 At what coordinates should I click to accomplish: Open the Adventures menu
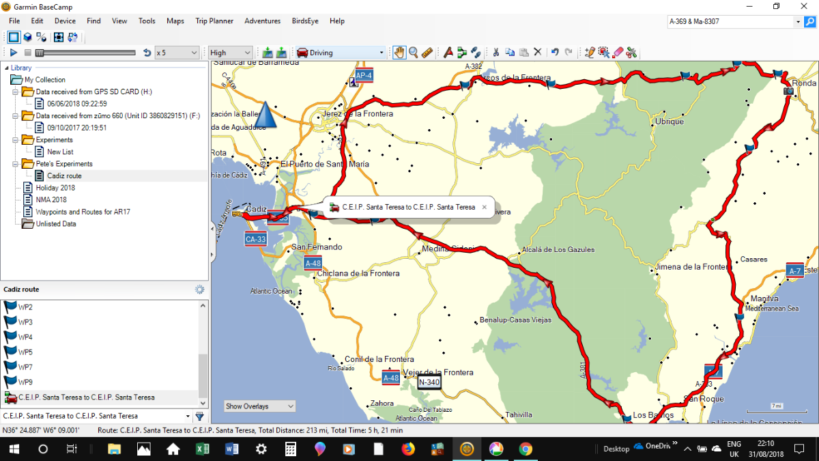tap(263, 21)
